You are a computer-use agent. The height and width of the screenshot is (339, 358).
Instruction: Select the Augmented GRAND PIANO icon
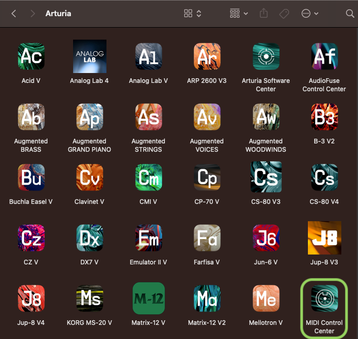point(89,117)
